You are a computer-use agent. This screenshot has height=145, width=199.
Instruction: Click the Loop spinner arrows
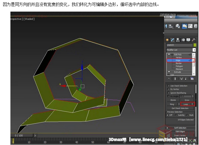192,104
